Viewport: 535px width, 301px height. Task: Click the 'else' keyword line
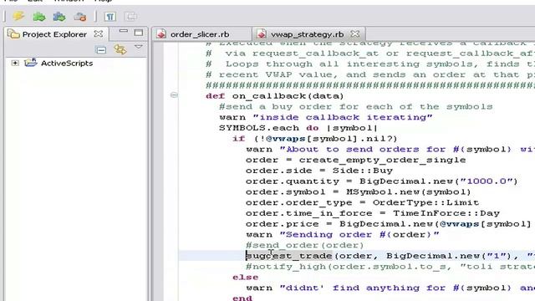click(245, 277)
